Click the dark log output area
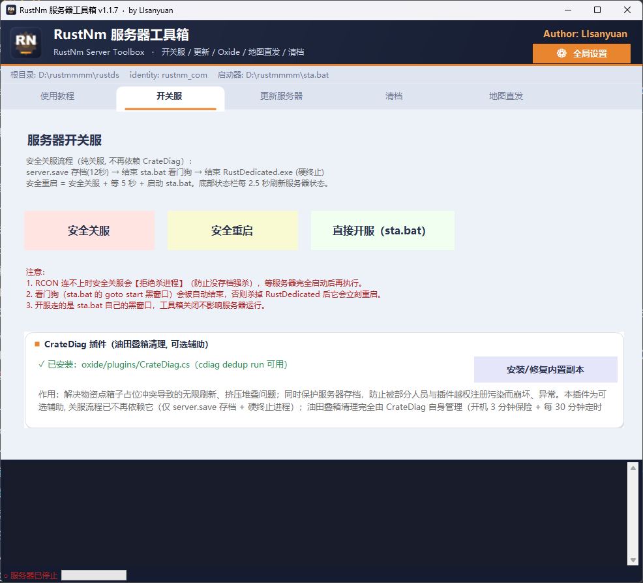Screen dimensions: 643x583 pyautogui.click(x=314, y=514)
